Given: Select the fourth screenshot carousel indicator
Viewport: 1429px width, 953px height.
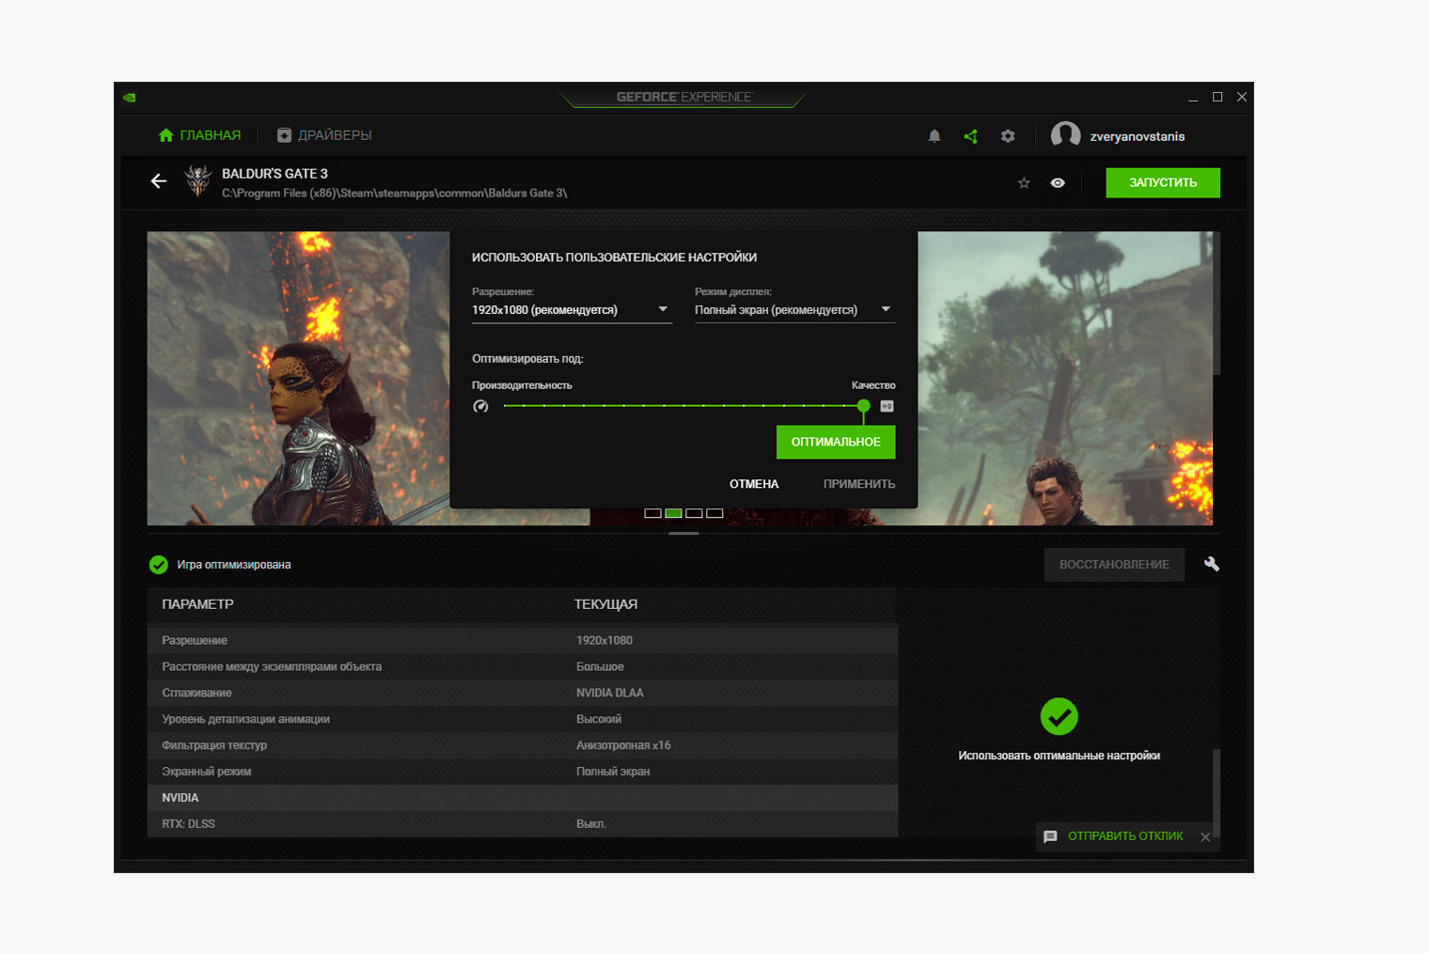Looking at the screenshot, I should pos(714,513).
